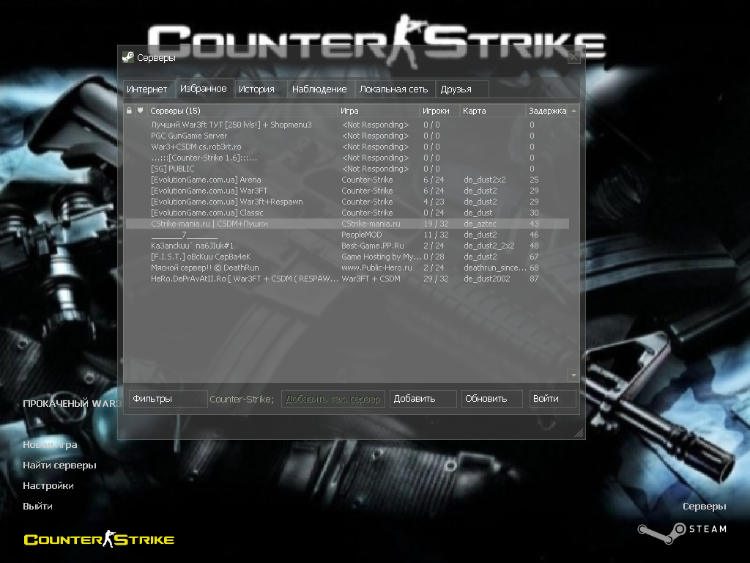Open the История tab

(260, 89)
